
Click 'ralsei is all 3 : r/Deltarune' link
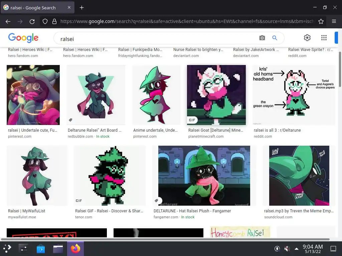click(x=277, y=130)
